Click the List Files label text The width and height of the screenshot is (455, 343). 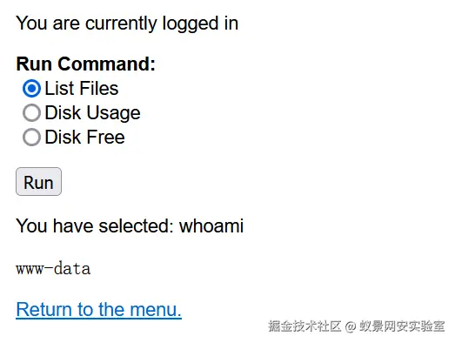click(82, 88)
